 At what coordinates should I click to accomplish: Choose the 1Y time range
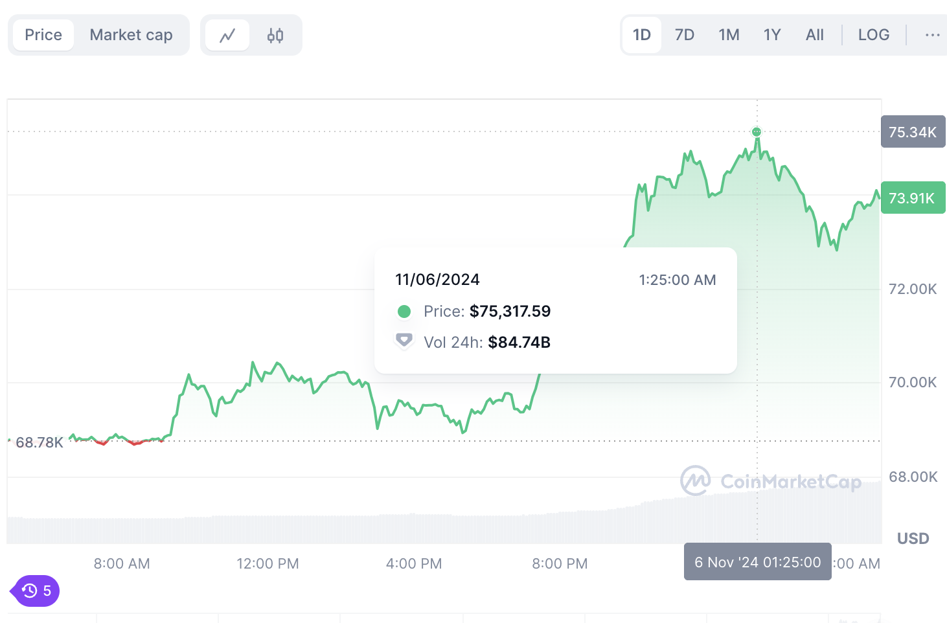771,35
